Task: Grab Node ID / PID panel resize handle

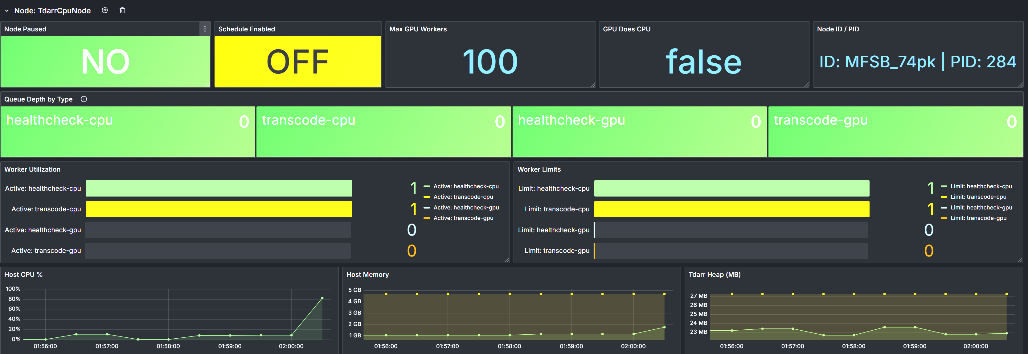Action: pyautogui.click(x=1020, y=85)
